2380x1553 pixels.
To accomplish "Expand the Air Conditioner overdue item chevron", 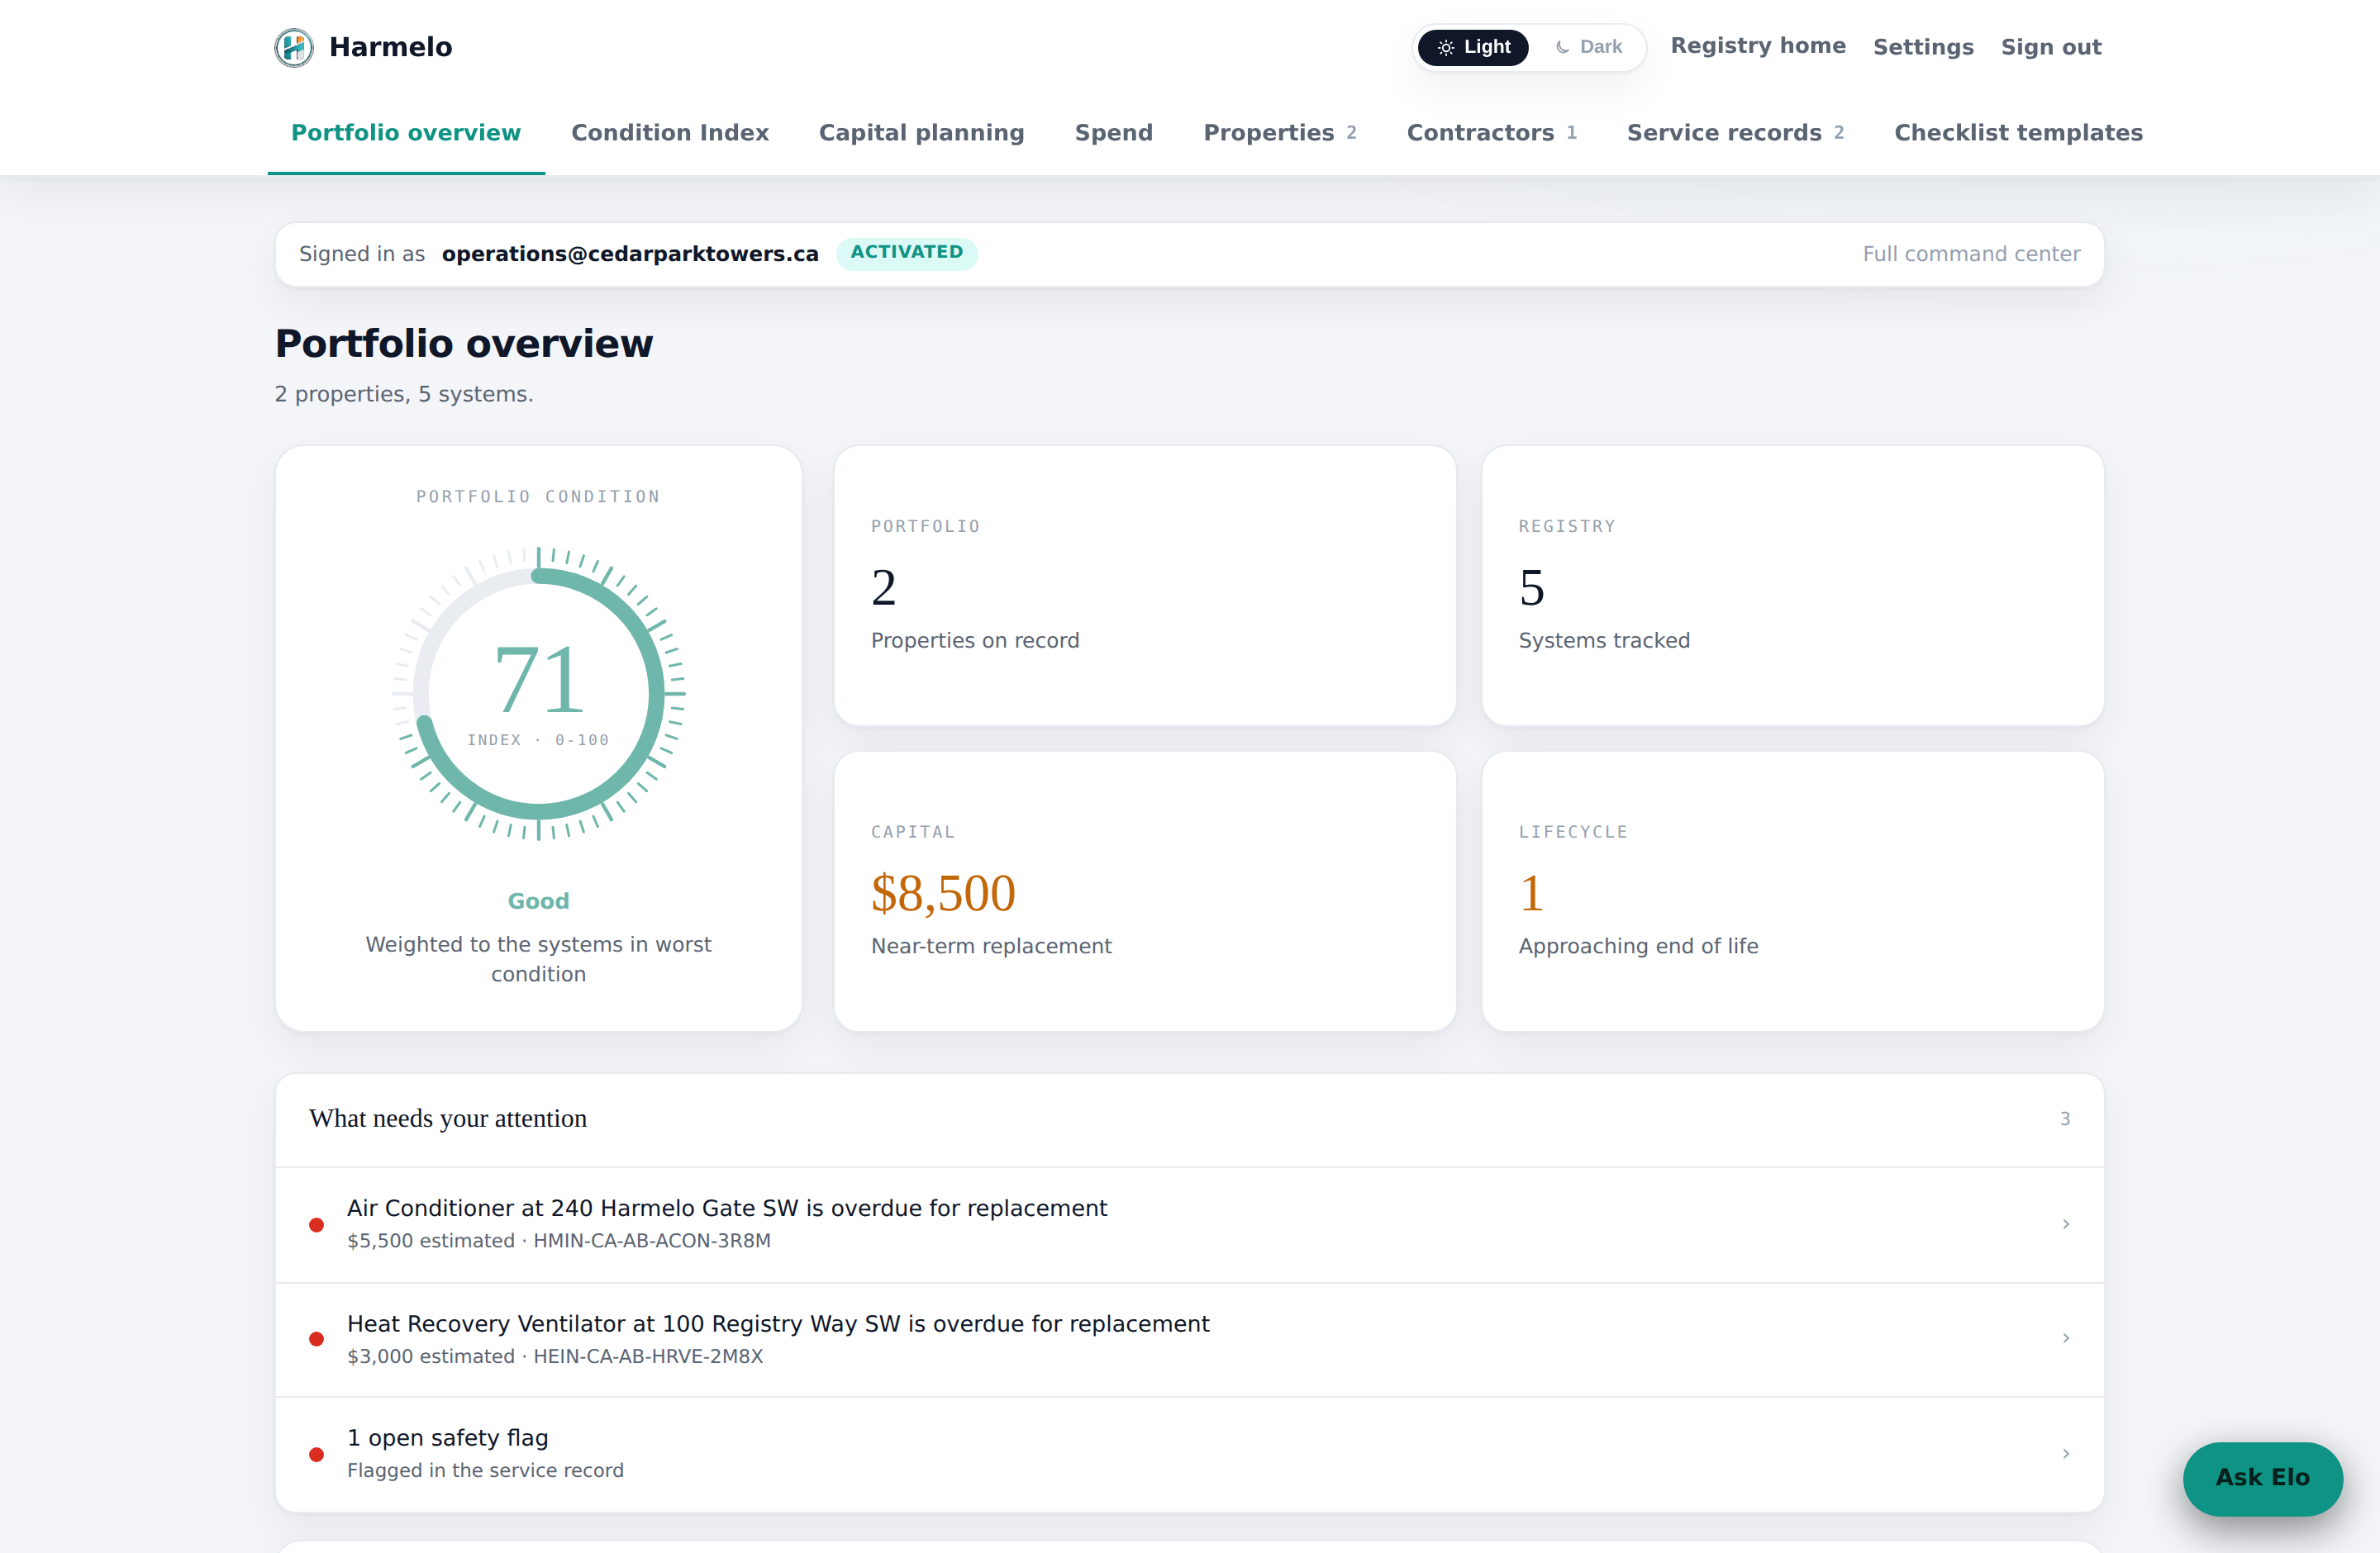I will tap(2065, 1223).
